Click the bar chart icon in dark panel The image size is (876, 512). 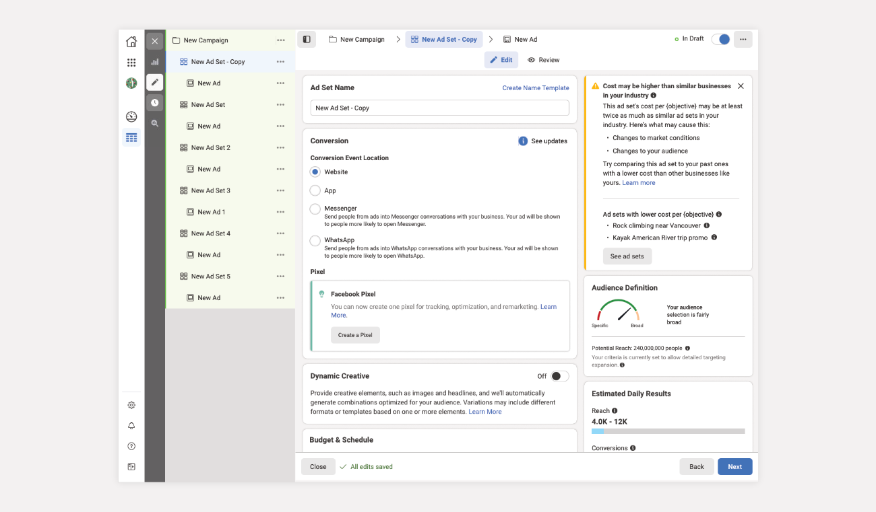(155, 62)
